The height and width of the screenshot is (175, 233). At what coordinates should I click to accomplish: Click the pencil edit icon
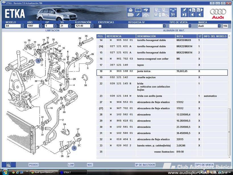(138, 15)
